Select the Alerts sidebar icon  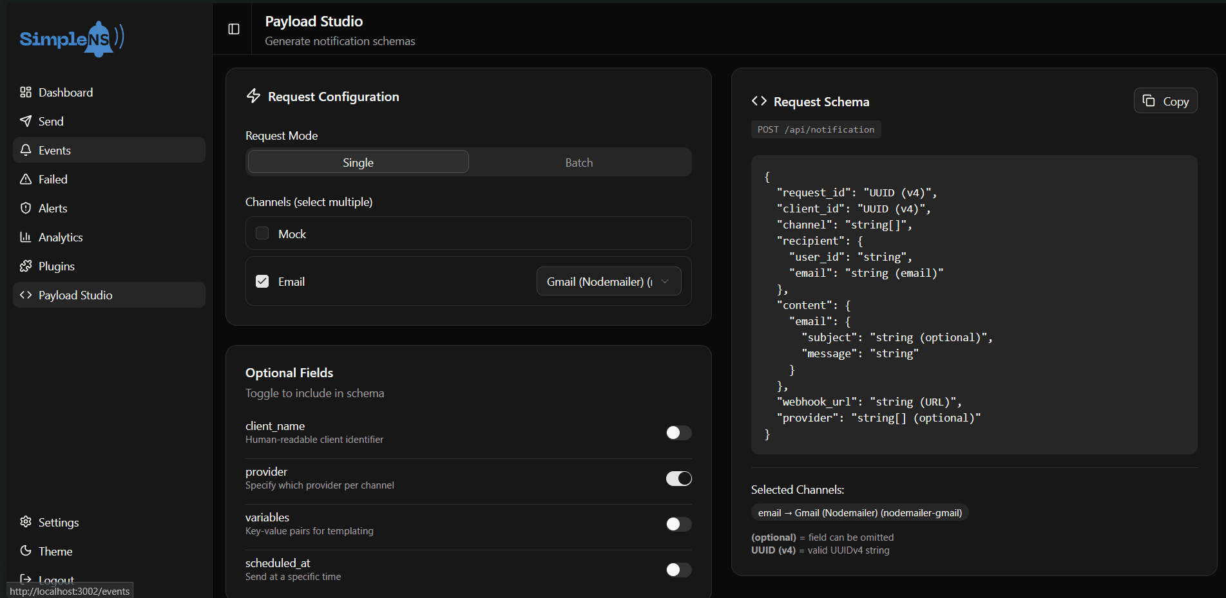(26, 208)
